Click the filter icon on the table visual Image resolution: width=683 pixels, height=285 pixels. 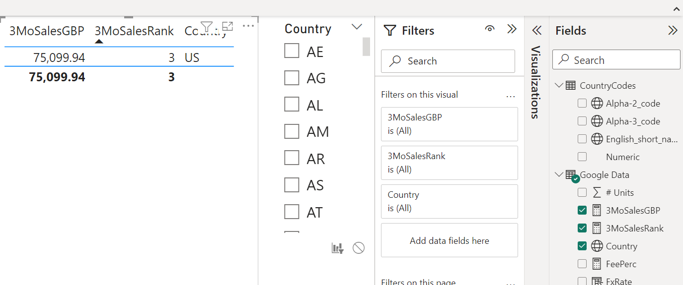tap(207, 26)
